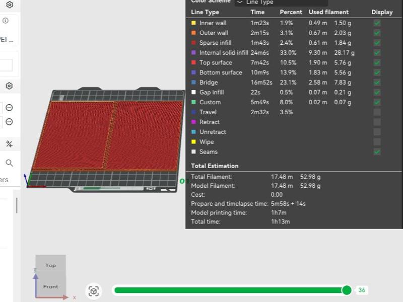
Task: Open the middle gear settings icon in sidebar
Action: point(9,86)
